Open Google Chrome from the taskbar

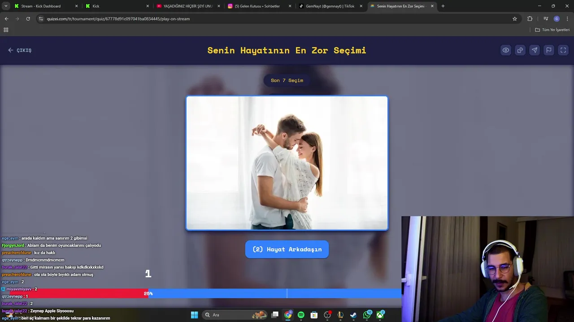pyautogui.click(x=288, y=315)
